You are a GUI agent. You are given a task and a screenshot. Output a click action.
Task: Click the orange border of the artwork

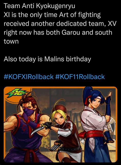[x=60, y=87]
